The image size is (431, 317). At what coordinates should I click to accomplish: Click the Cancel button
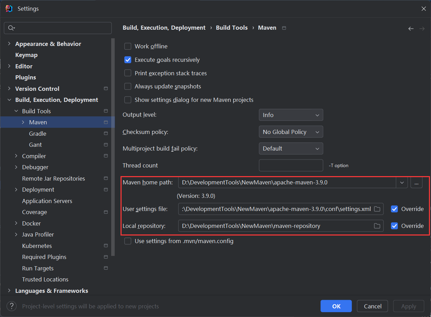[x=373, y=306]
